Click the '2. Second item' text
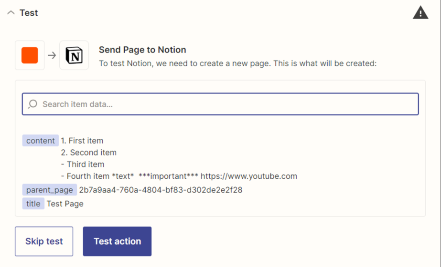Screen dimensions: 441x267 click(x=88, y=153)
